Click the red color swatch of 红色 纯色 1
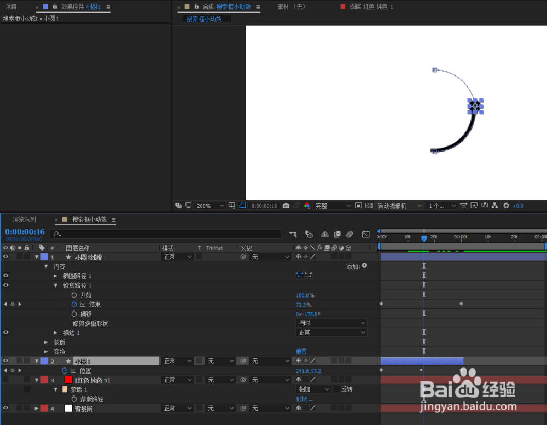 click(x=68, y=380)
